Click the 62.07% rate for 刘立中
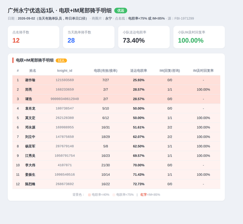Image resolution: width=243 pixels, height=224 pixels. (139, 137)
